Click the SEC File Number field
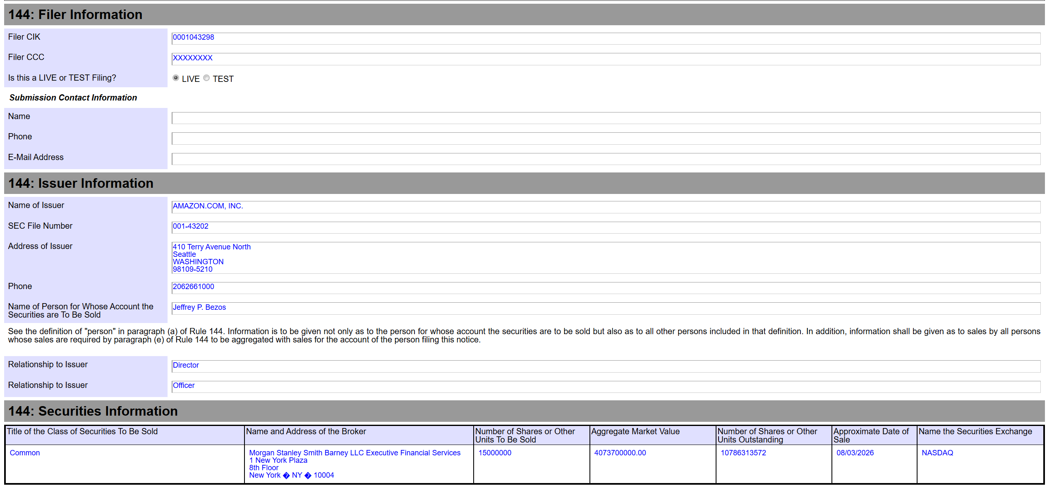The width and height of the screenshot is (1047, 488). pos(606,227)
